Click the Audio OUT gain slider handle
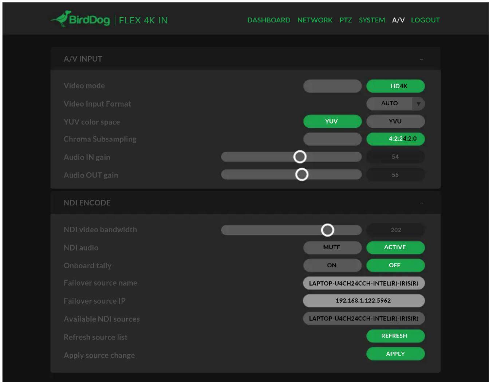Screen dimensions: 489x382 pos(302,175)
